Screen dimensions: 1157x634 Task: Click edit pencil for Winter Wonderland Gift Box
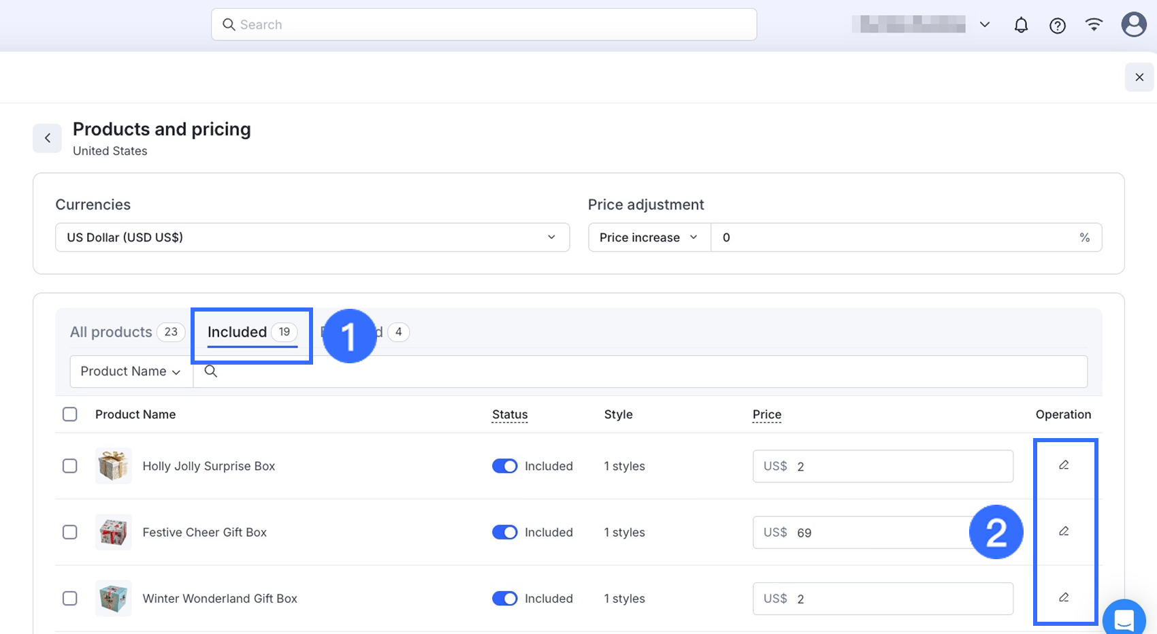click(x=1064, y=598)
